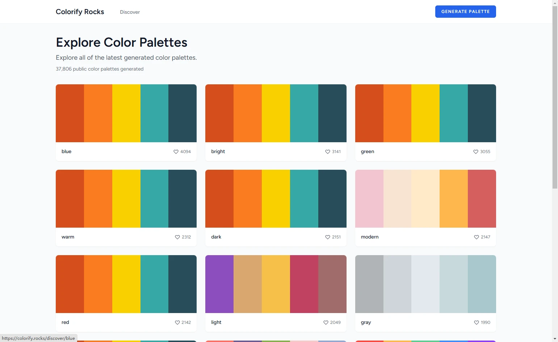
Task: Favorite the warm palette with heart icon
Action: point(177,237)
